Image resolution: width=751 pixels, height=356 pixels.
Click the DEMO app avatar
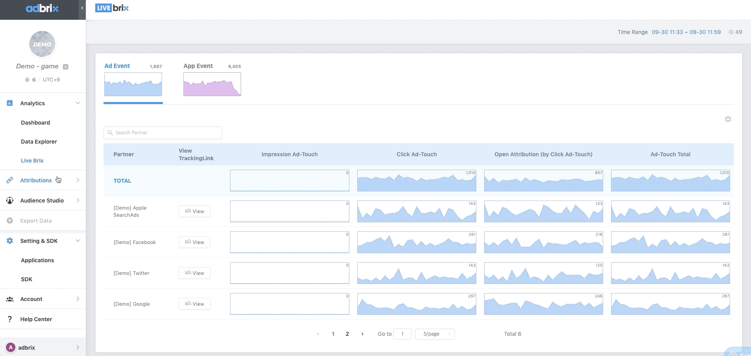click(x=42, y=44)
